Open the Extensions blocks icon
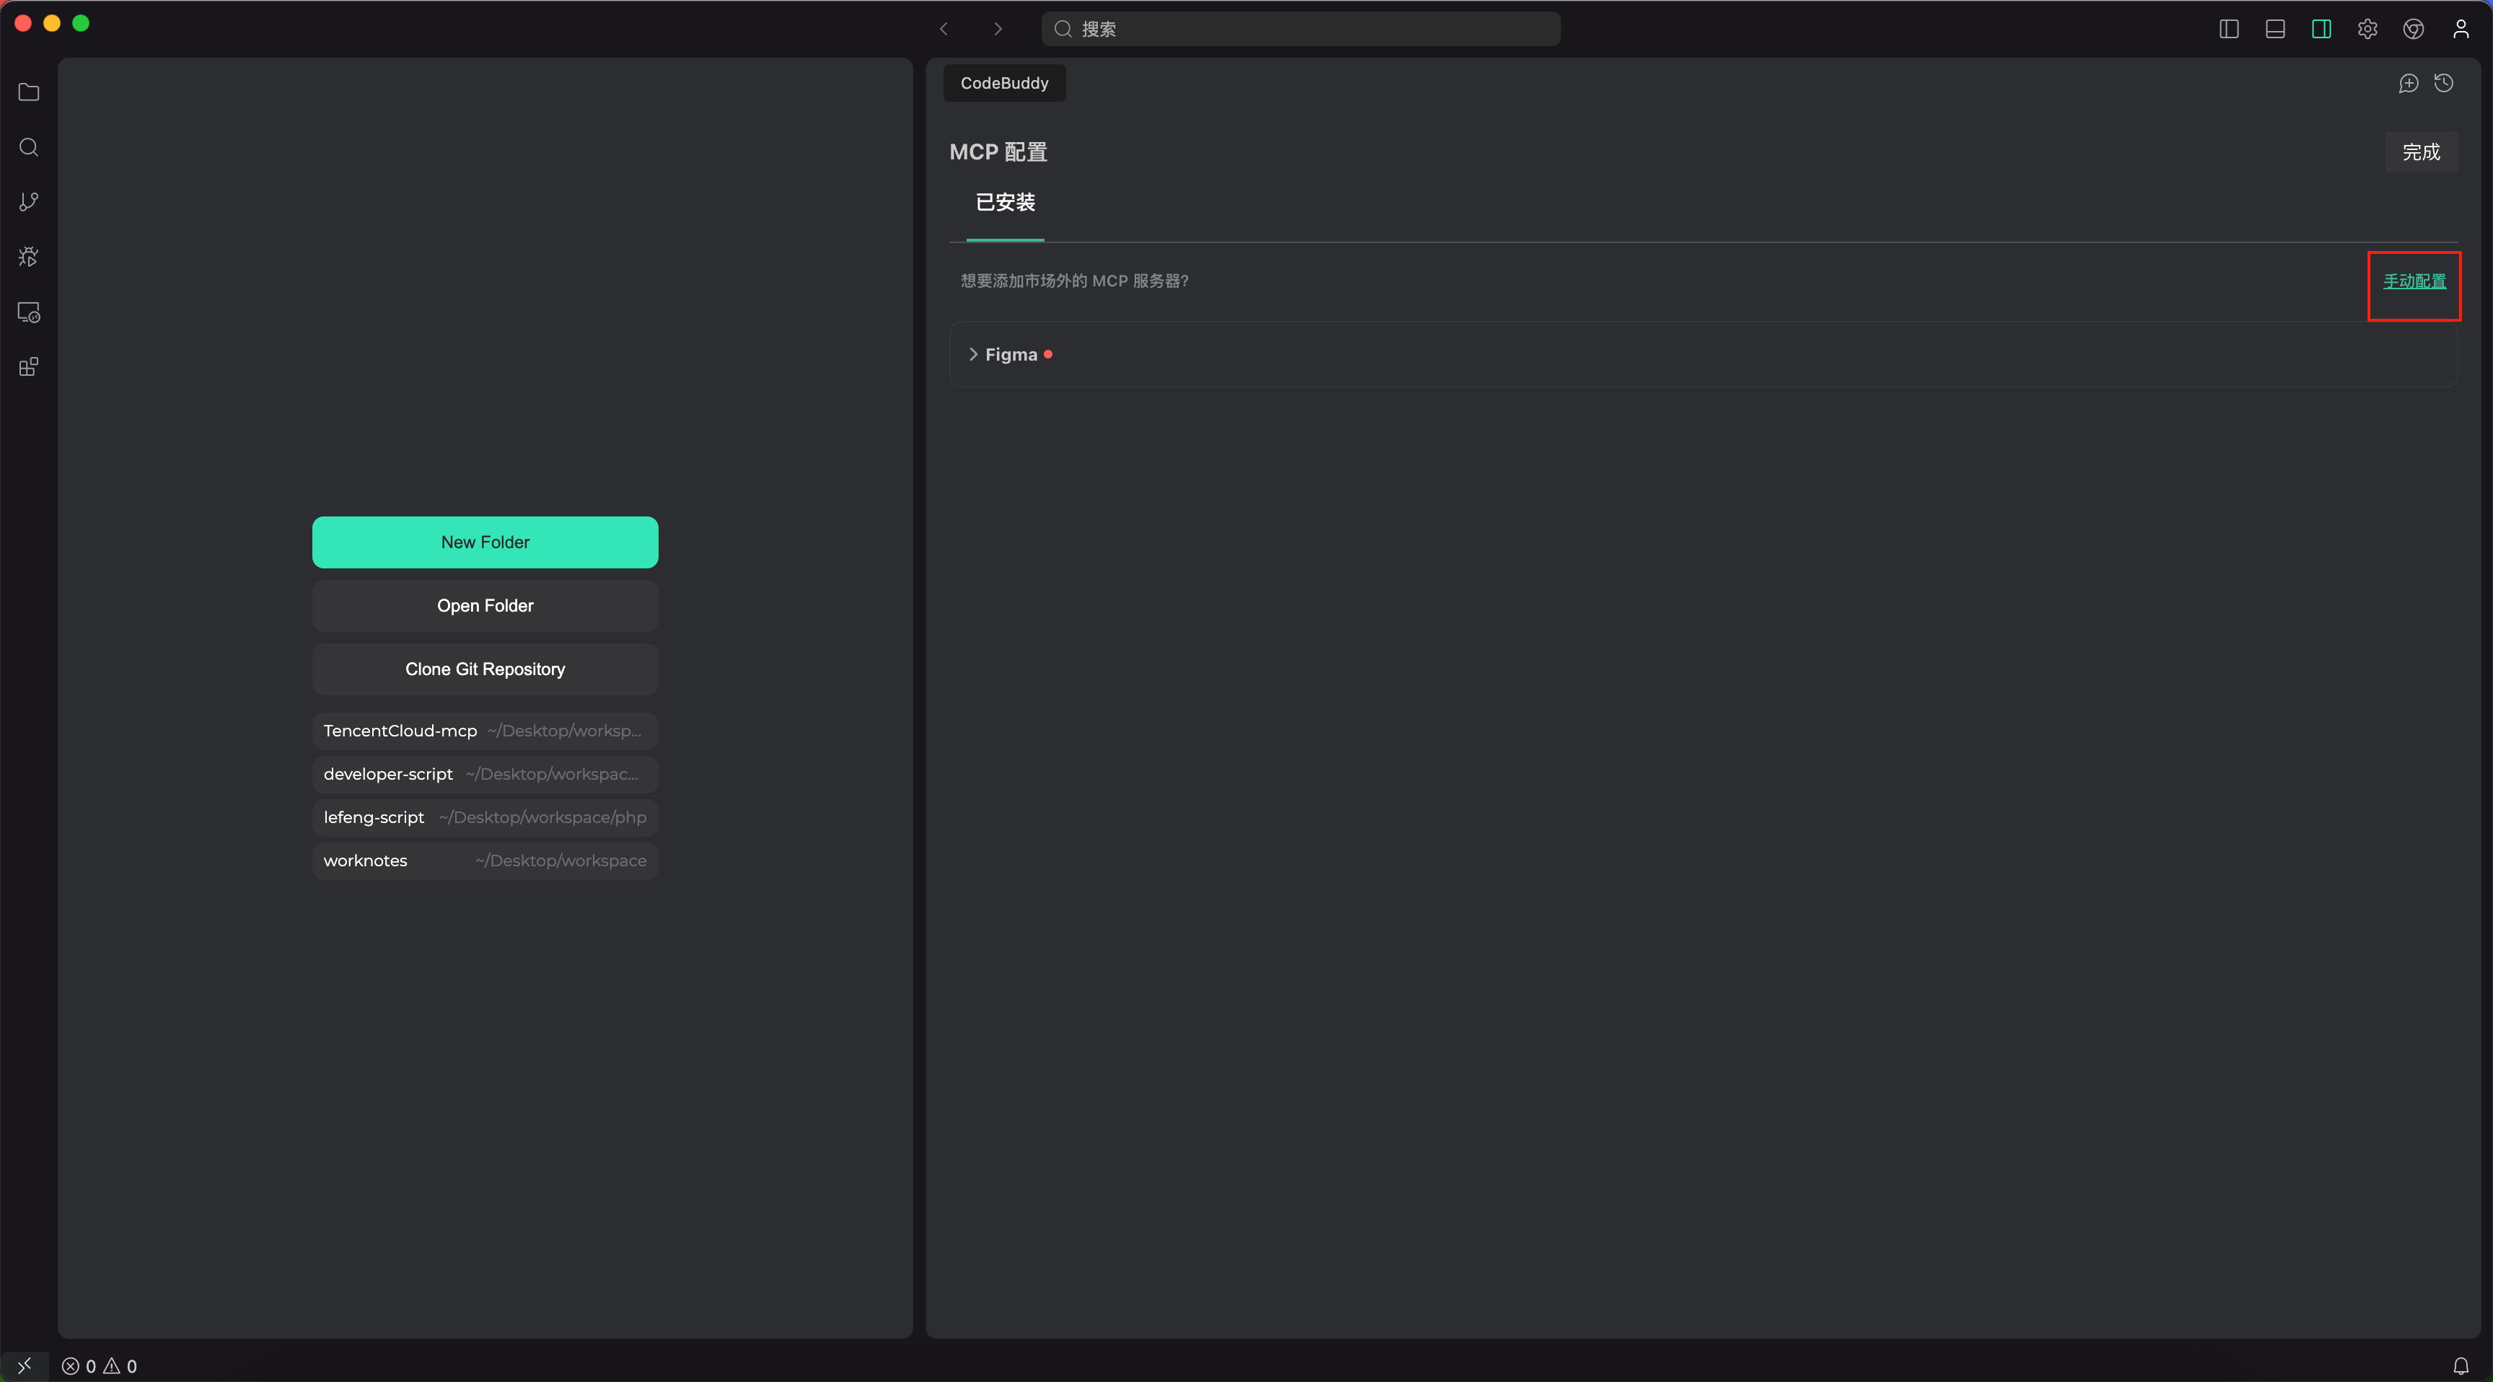 29,367
